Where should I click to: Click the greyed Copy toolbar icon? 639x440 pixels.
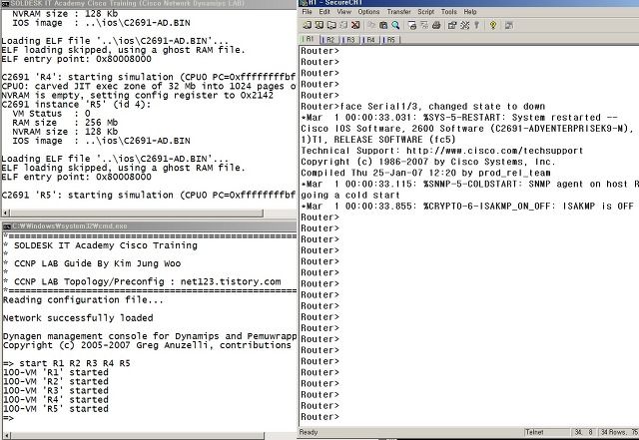pyautogui.click(x=371, y=25)
